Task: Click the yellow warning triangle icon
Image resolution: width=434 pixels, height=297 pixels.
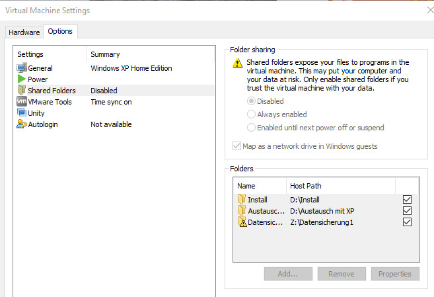Action: 237,64
